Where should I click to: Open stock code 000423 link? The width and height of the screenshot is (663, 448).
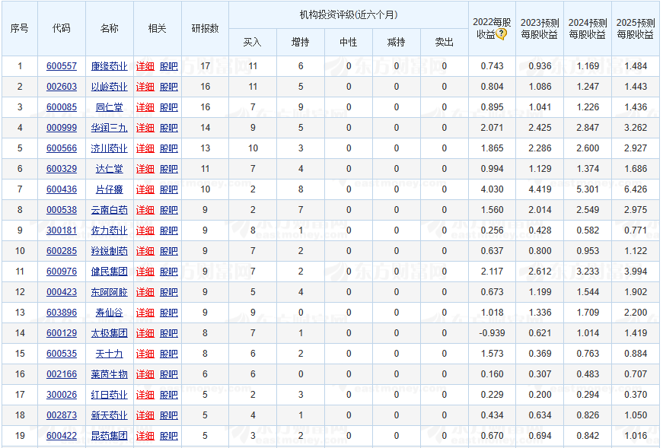pyautogui.click(x=62, y=292)
